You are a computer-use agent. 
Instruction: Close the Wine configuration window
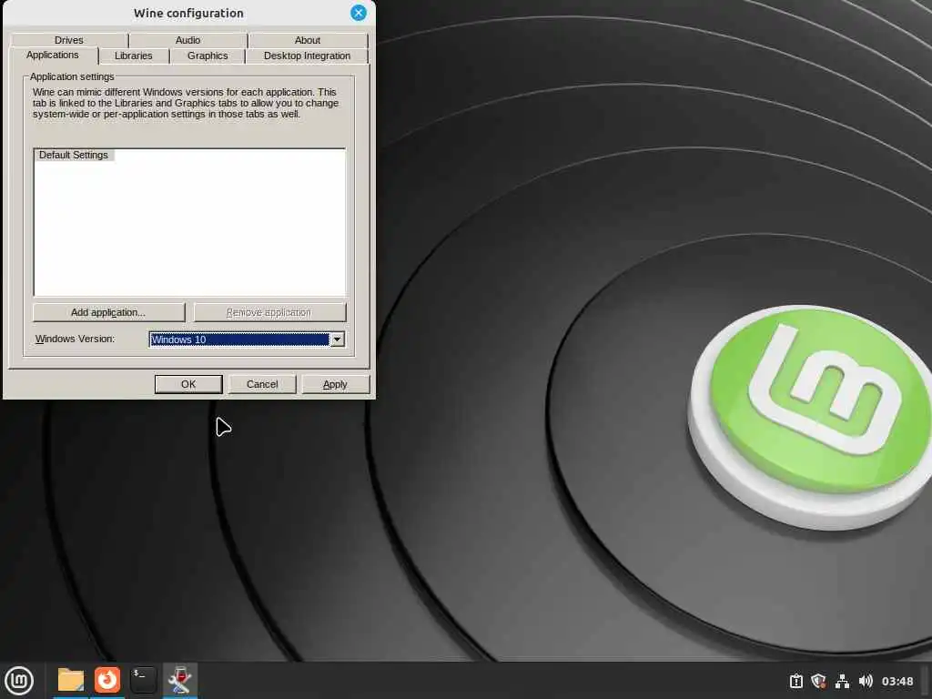(359, 13)
